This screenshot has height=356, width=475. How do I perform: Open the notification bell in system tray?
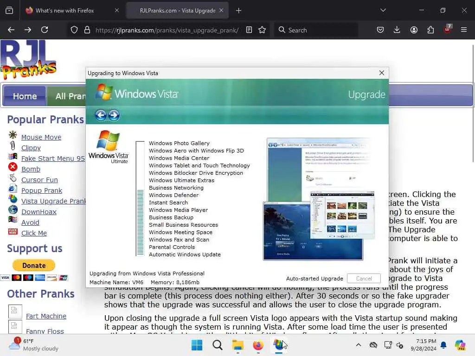click(x=443, y=345)
